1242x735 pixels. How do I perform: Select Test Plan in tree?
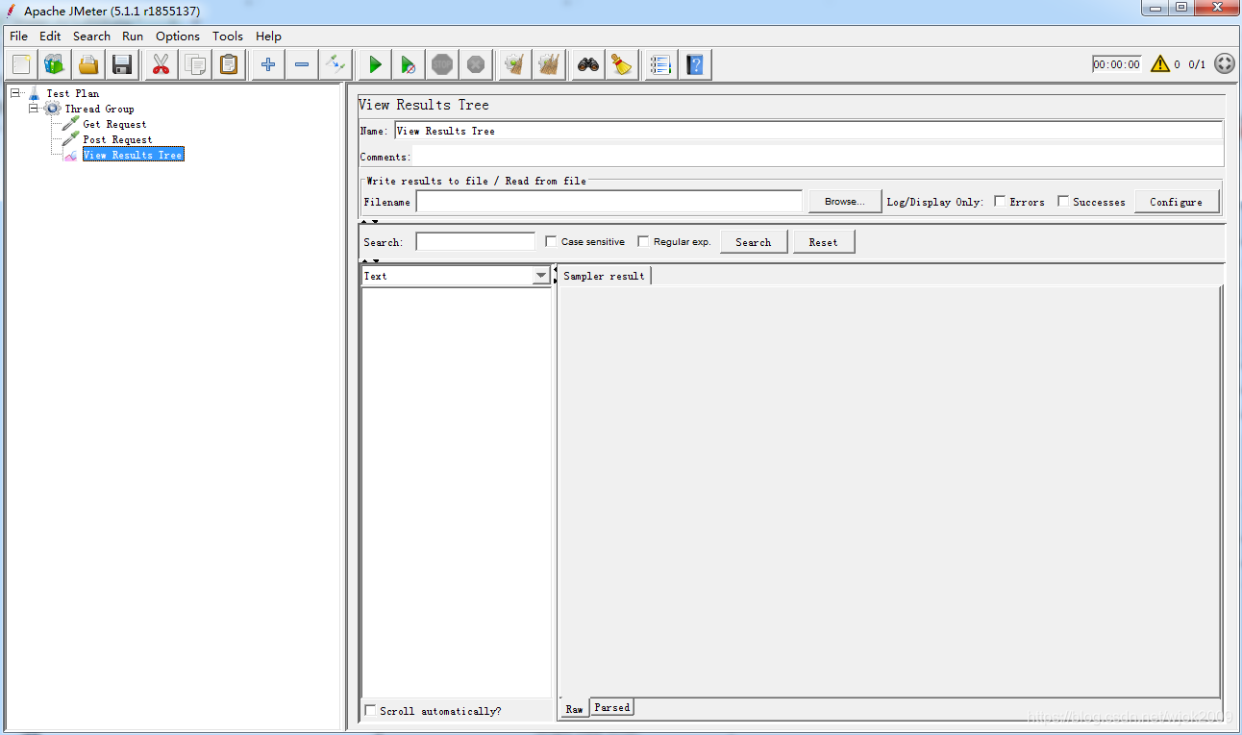(x=72, y=93)
